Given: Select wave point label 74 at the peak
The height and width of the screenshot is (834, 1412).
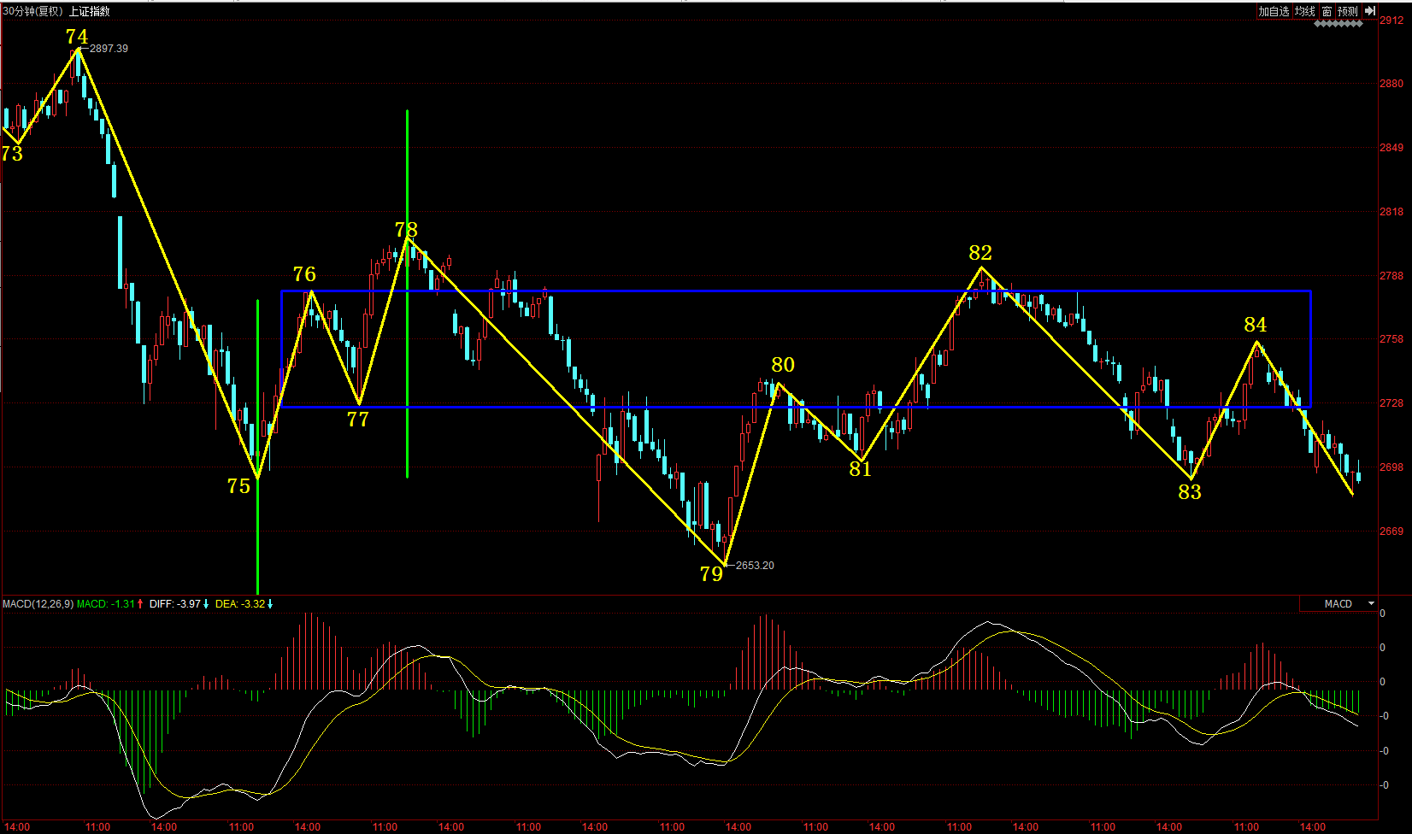Looking at the screenshot, I should [x=77, y=37].
